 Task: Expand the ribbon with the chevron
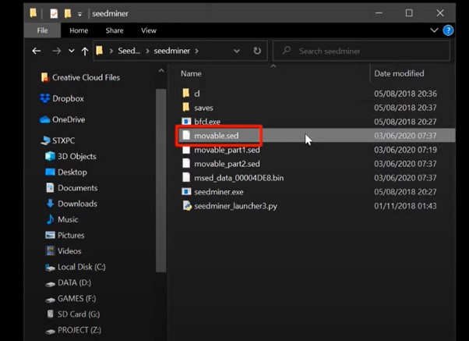434,30
